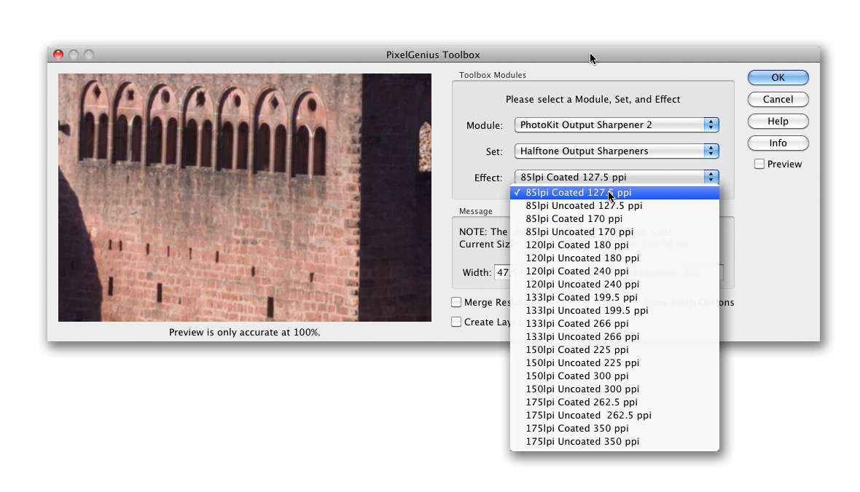860x492 pixels.
Task: Pick 133lpi Coated 266 ppi
Action: [614, 324]
